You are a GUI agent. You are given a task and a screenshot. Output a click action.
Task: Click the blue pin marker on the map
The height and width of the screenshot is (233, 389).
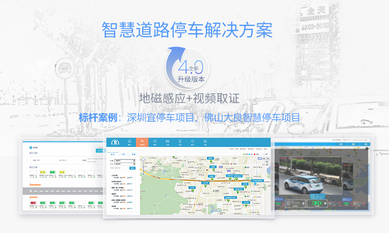(x=255, y=183)
